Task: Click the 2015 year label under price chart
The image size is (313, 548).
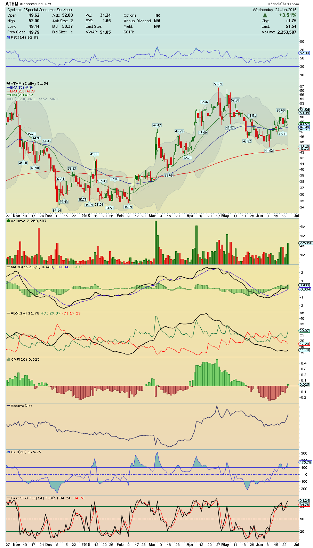Action: coord(86,216)
